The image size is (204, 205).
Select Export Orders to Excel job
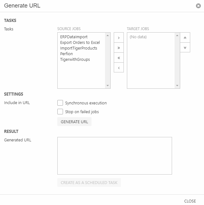tap(80, 43)
